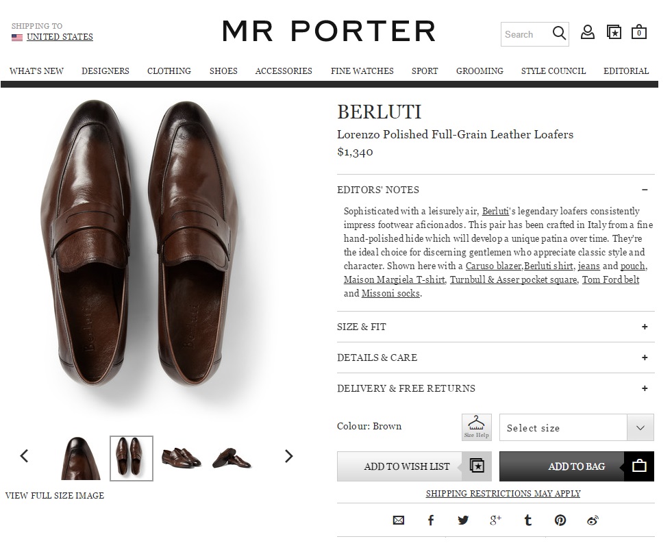Viewport: 672px width, 552px height.
Task: Open the Fine Watches menu
Action: tap(362, 71)
